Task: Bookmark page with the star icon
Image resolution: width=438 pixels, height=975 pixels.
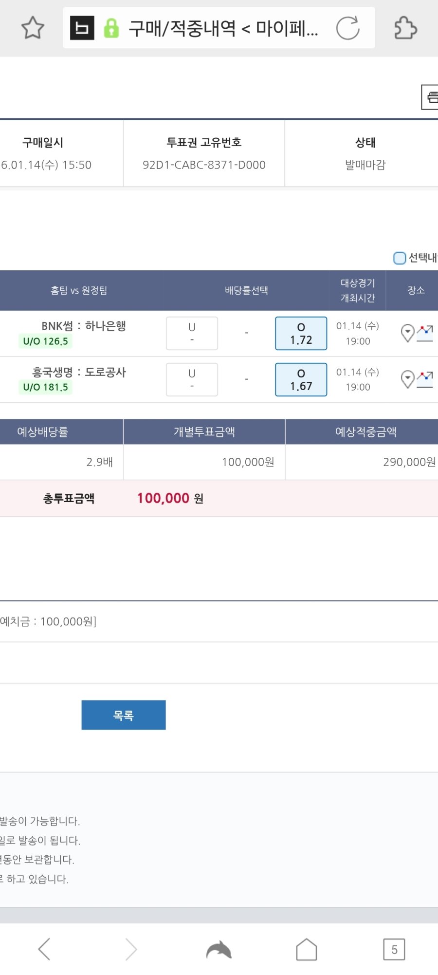Action: point(33,28)
